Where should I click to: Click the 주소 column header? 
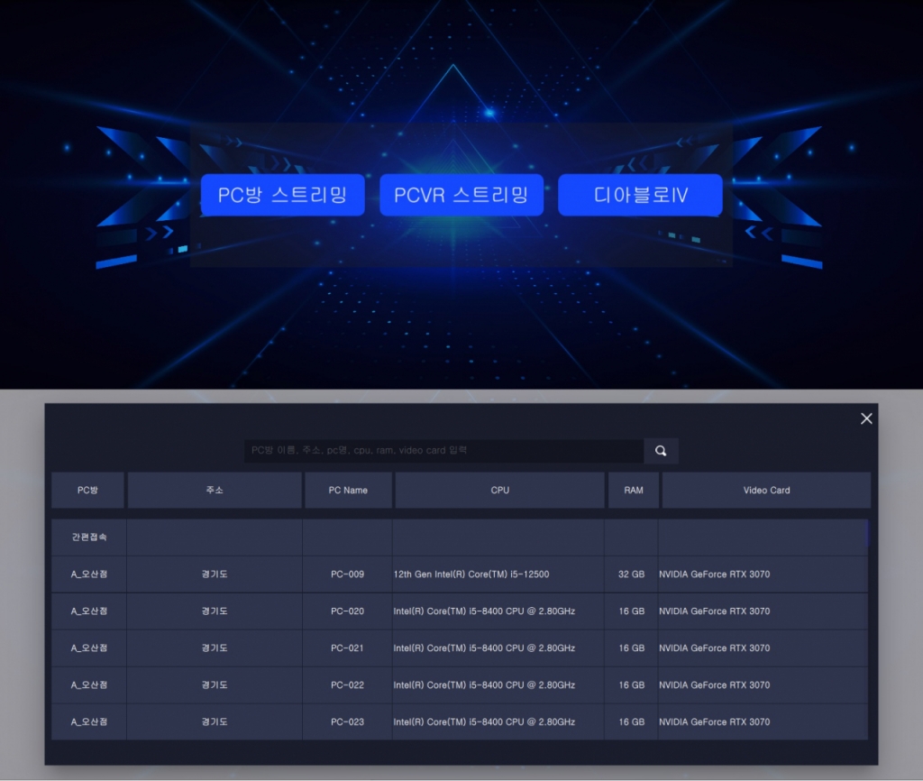(x=215, y=490)
